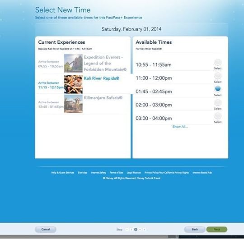Click the Kilimanjaro Safaris thumbnail image
The image size is (244, 239).
coord(73,104)
